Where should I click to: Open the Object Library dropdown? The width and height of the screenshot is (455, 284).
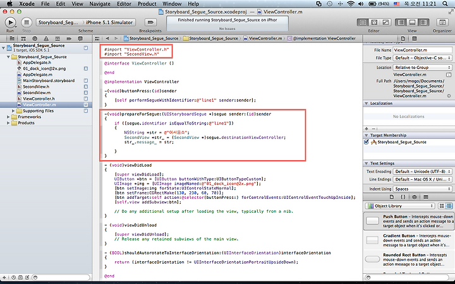400,206
